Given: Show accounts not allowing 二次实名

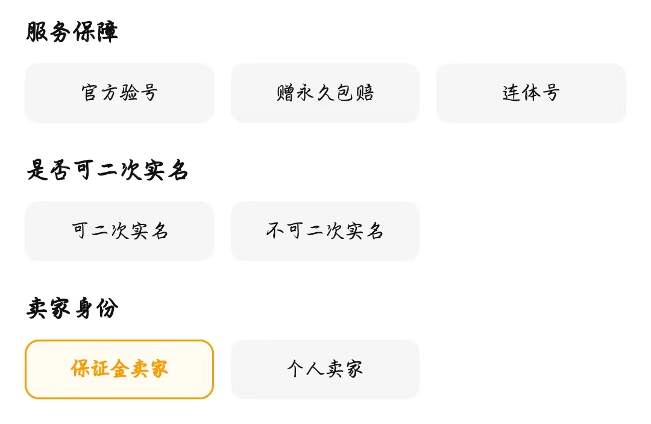Looking at the screenshot, I should tap(325, 231).
